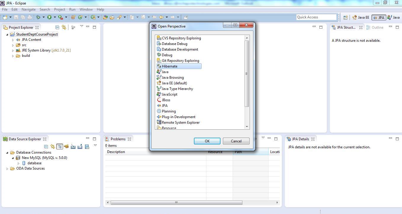Select the JBoss perspective entry
Image resolution: width=402 pixels, height=214 pixels.
click(164, 100)
